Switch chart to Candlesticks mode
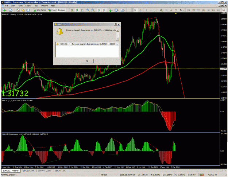Image resolution: width=228 pixels, height=177 pixels. click(x=77, y=10)
